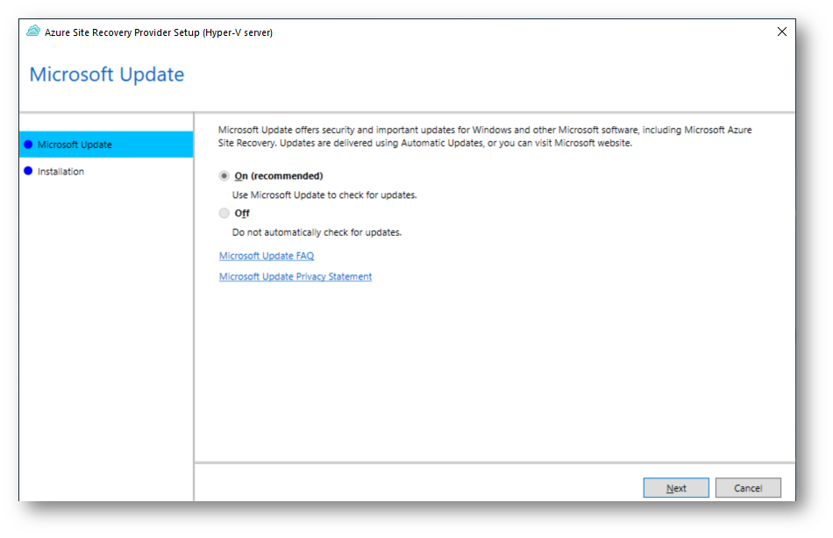Open Microsoft Update Privacy Statement link
The image size is (833, 538).
coord(295,277)
